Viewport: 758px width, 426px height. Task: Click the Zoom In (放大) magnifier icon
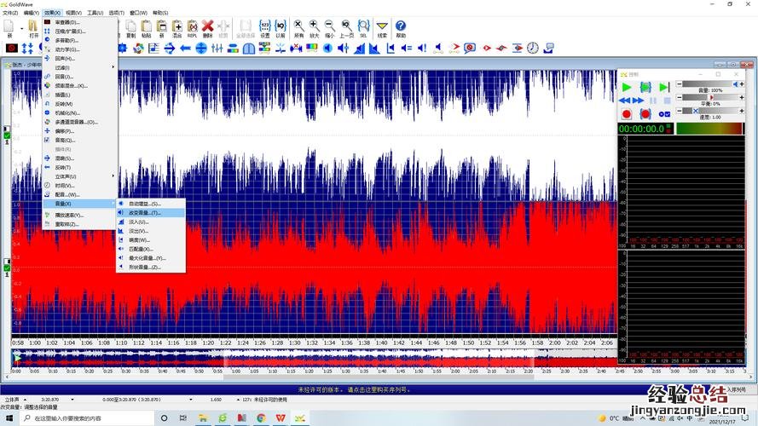(x=315, y=27)
